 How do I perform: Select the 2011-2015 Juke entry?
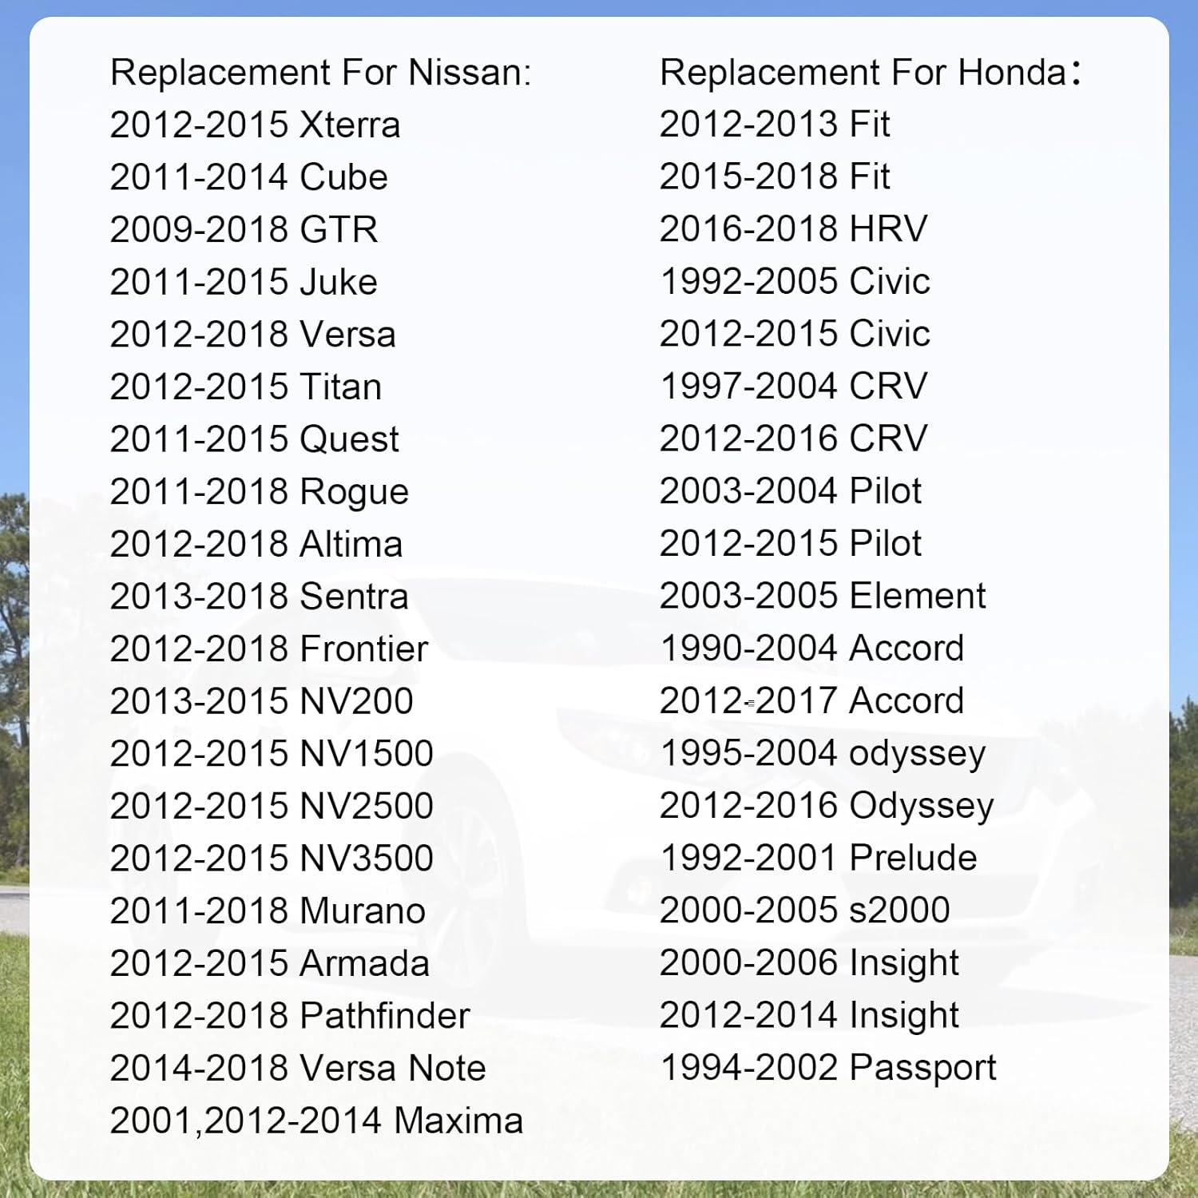pos(244,283)
